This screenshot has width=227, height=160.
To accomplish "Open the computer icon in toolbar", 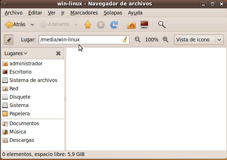I will point(144,25).
